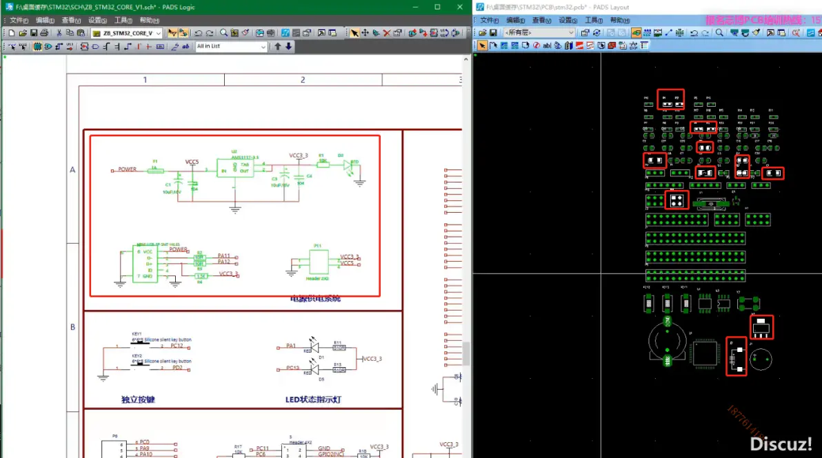The height and width of the screenshot is (458, 822).
Task: Select the Zoom magnifier tool in PADS Logic
Action: (224, 32)
